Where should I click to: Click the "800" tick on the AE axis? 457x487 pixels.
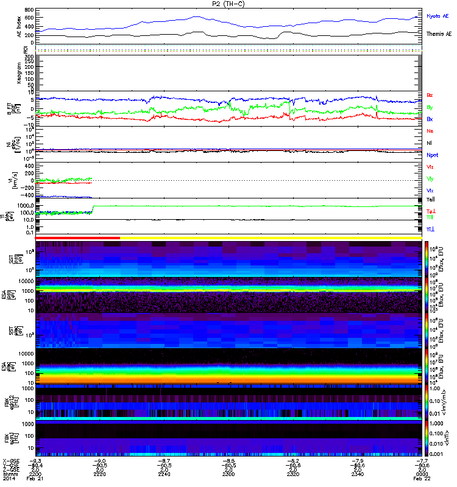[x=29, y=10]
